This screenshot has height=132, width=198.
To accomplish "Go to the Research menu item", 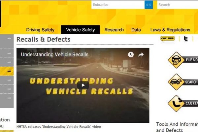I will [x=114, y=30].
